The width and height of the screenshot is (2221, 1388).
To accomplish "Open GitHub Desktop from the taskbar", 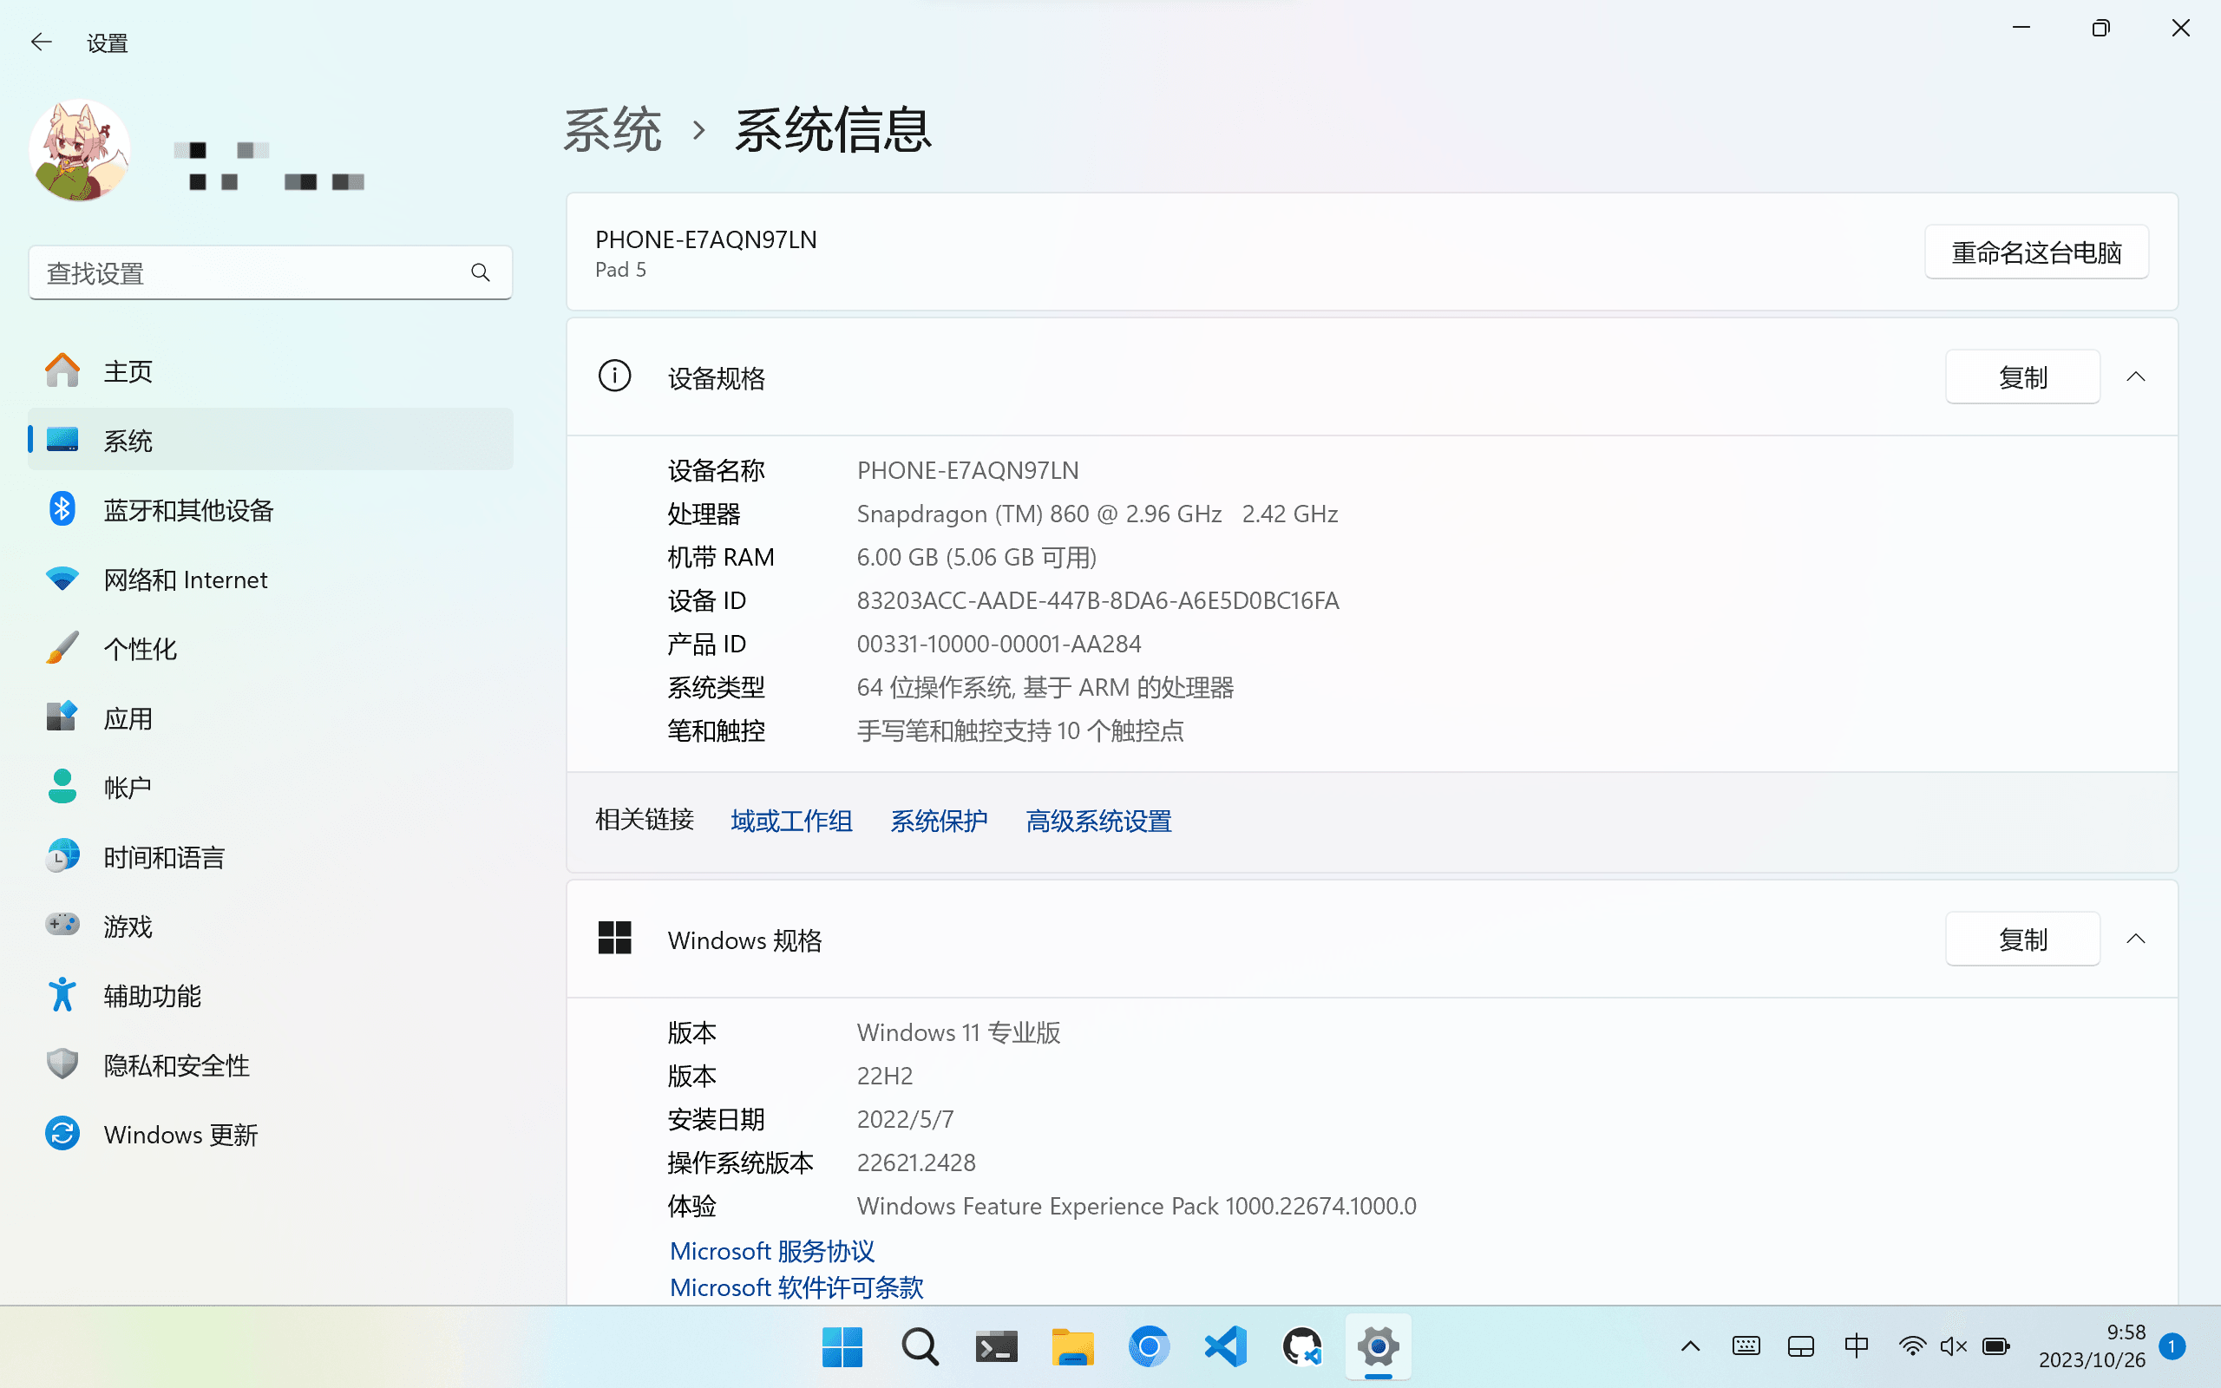I will coord(1301,1346).
